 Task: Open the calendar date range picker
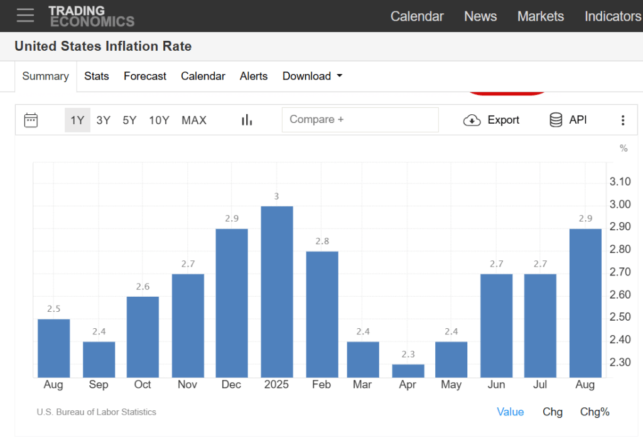click(x=31, y=120)
